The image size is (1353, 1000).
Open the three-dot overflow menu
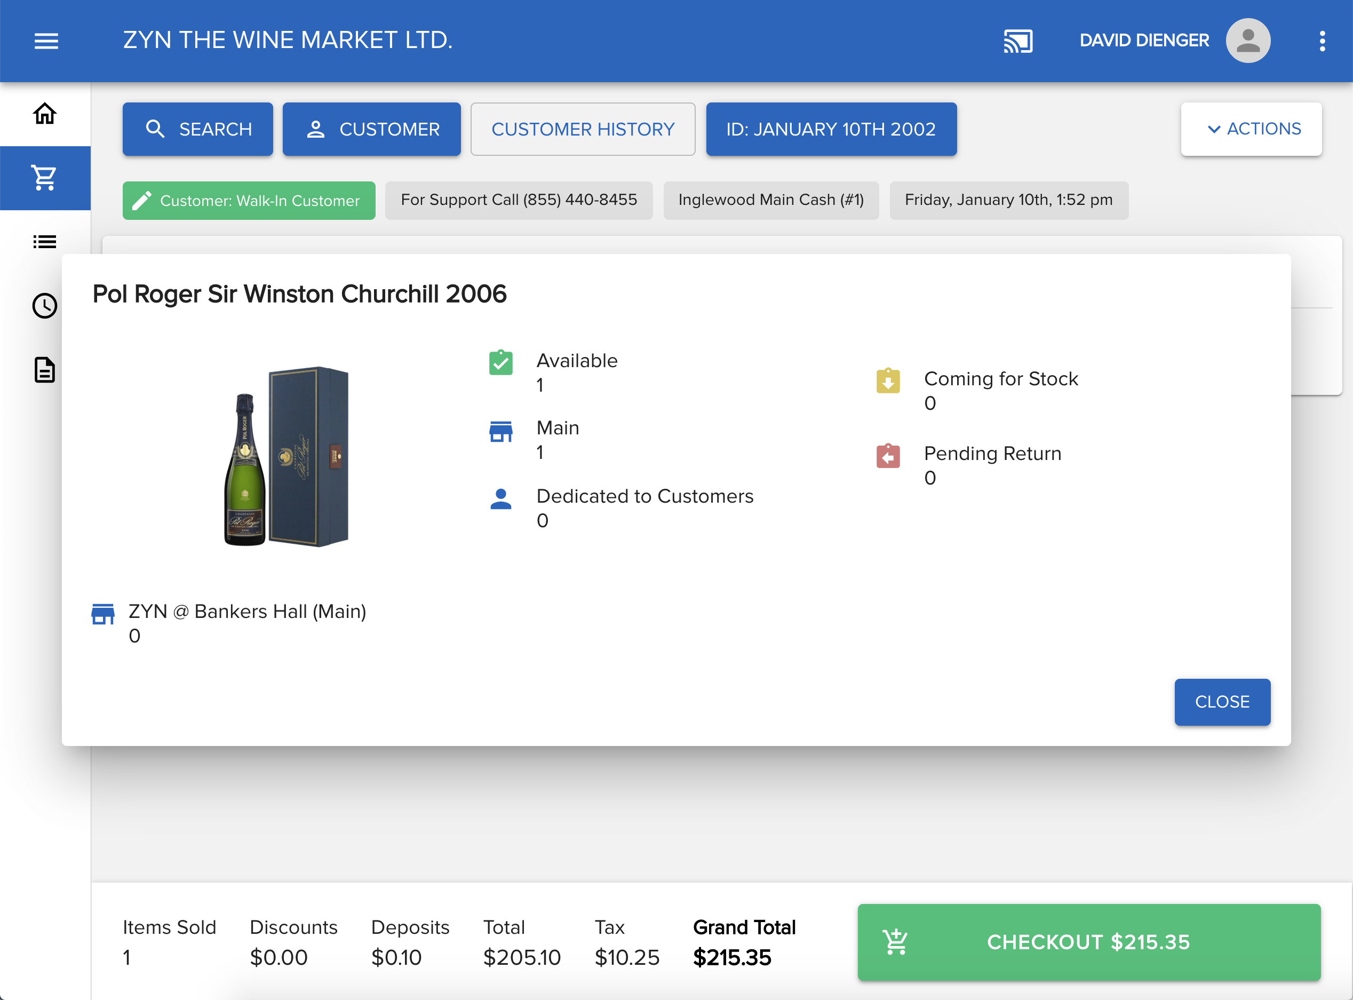tap(1322, 41)
